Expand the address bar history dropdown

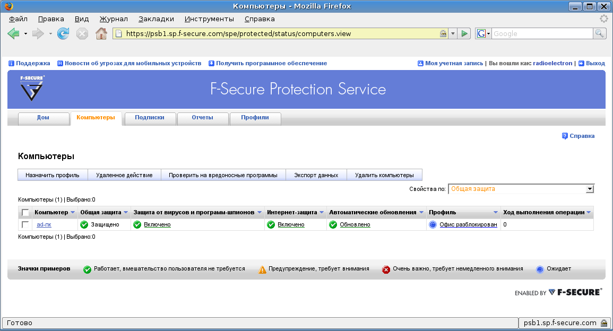point(453,33)
